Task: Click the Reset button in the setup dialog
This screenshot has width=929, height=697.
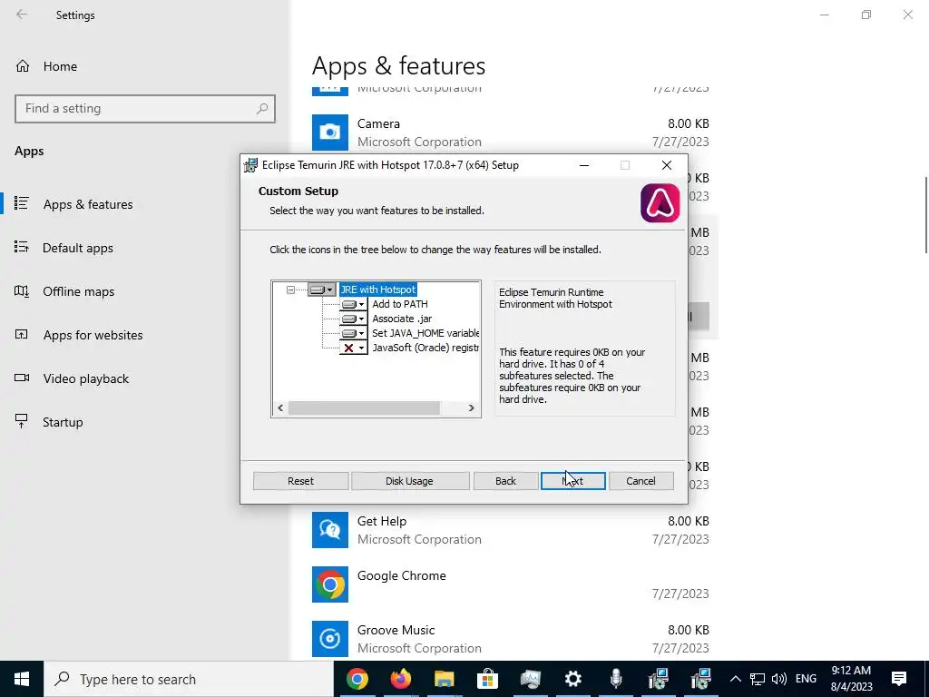Action: pyautogui.click(x=300, y=481)
